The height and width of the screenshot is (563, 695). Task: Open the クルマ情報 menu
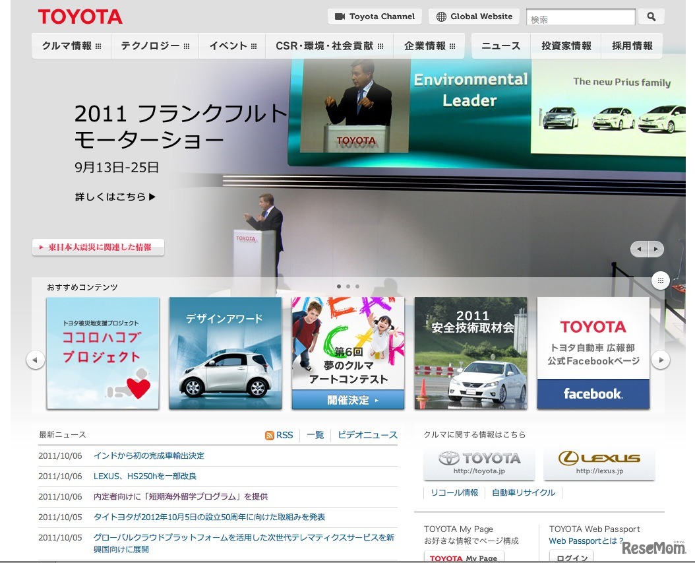point(71,46)
